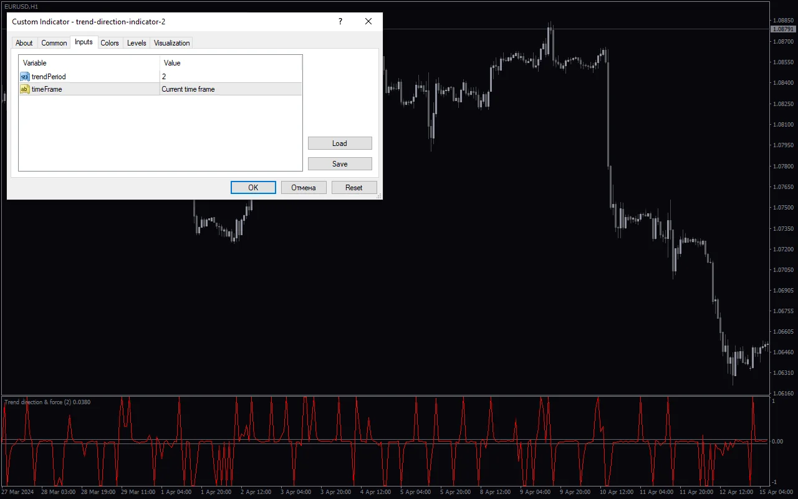Go to the Colors tab
Viewport: 798px width, 499px height.
[110, 43]
